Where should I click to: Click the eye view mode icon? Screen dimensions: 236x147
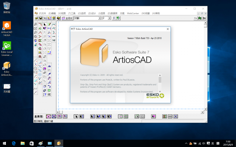click(35, 44)
